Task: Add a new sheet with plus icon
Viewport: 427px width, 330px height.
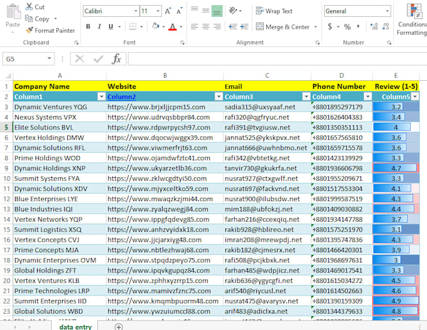Action: coord(119,327)
